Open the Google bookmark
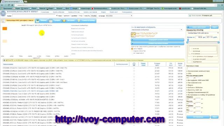Screen dimensions: 224x126 tap(74, 8)
